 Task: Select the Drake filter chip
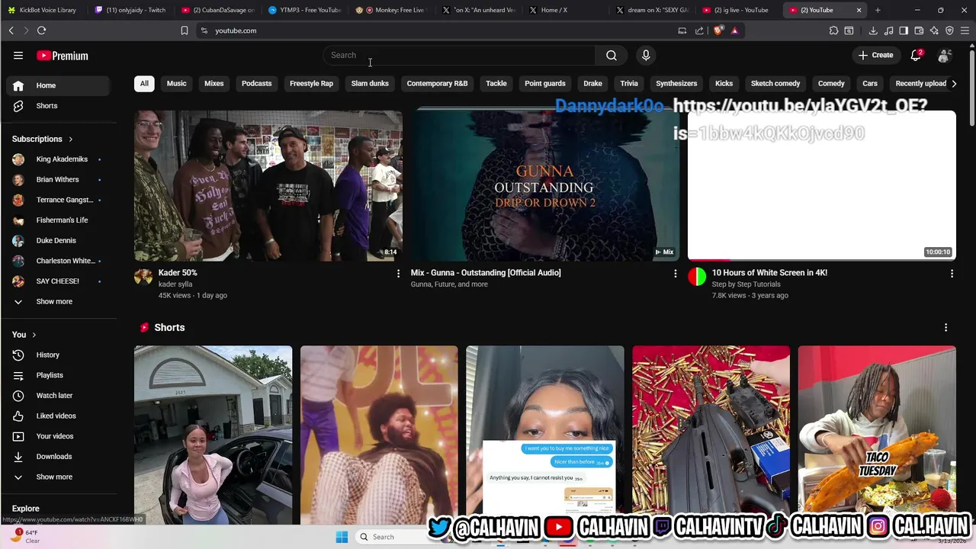592,83
